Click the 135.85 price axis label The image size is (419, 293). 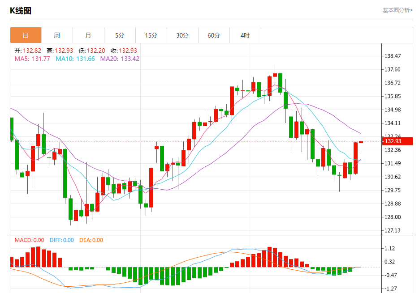393,96
